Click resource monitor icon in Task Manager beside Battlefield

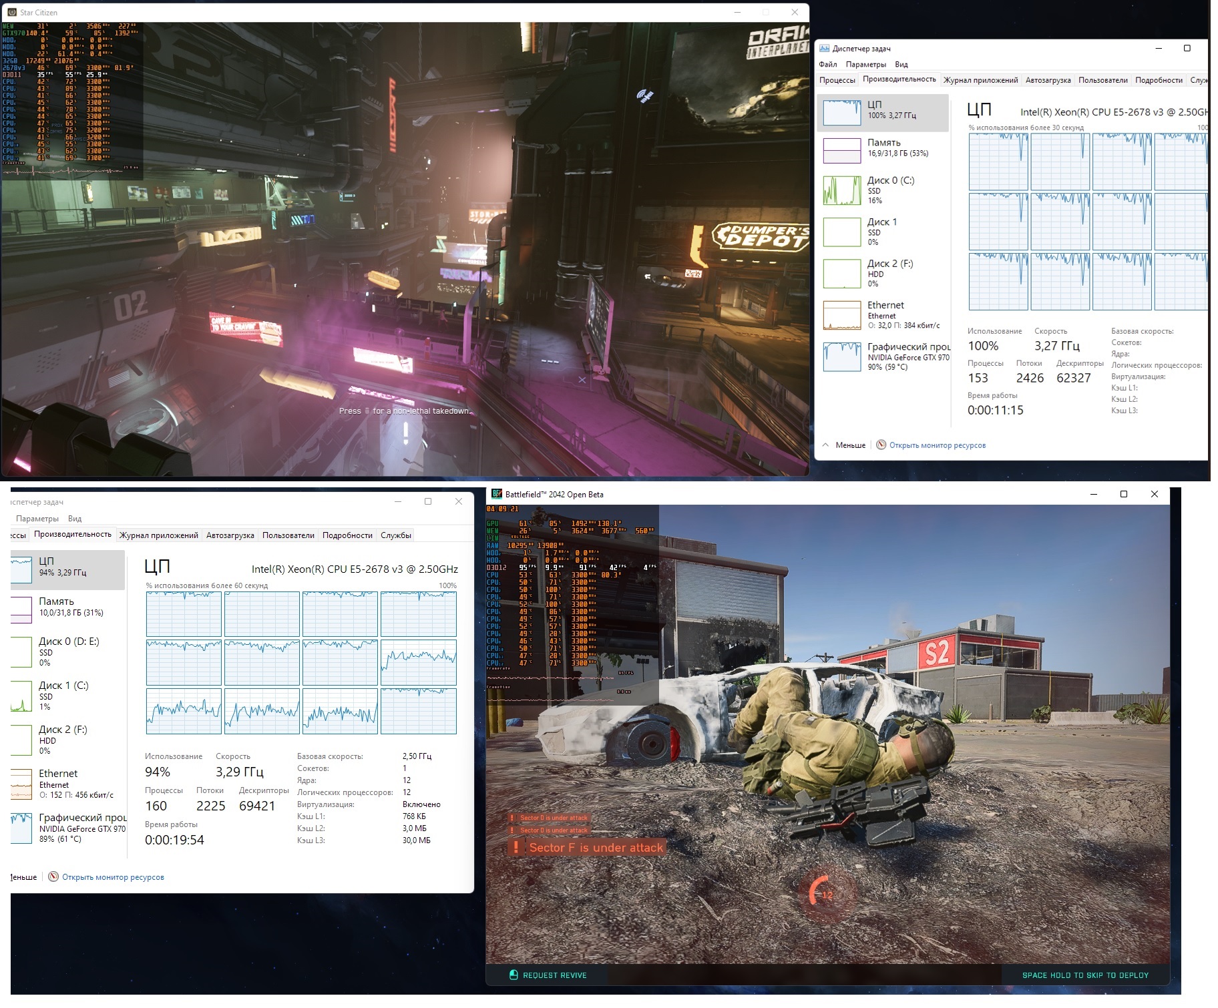point(53,876)
